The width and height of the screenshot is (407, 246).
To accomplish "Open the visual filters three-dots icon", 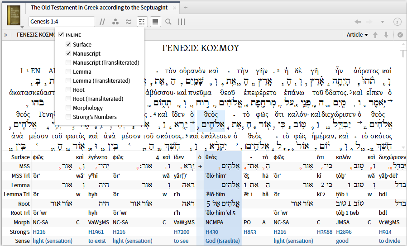I will [x=115, y=22].
